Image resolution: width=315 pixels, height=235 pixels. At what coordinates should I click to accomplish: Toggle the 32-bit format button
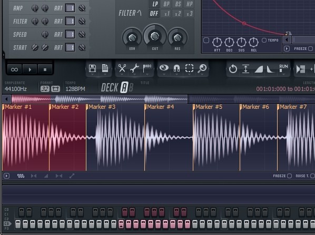(45, 89)
